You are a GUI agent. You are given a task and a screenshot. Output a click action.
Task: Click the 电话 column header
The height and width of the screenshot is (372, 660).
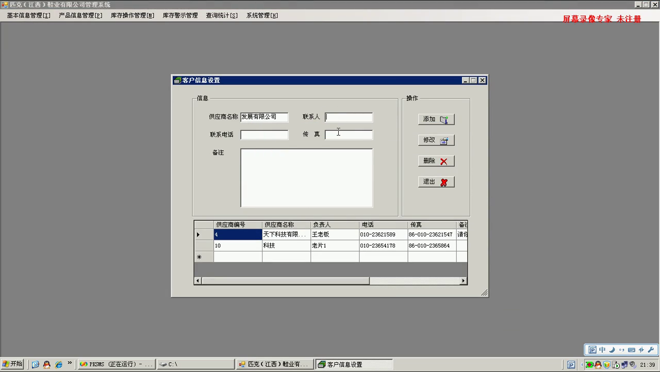pos(383,225)
